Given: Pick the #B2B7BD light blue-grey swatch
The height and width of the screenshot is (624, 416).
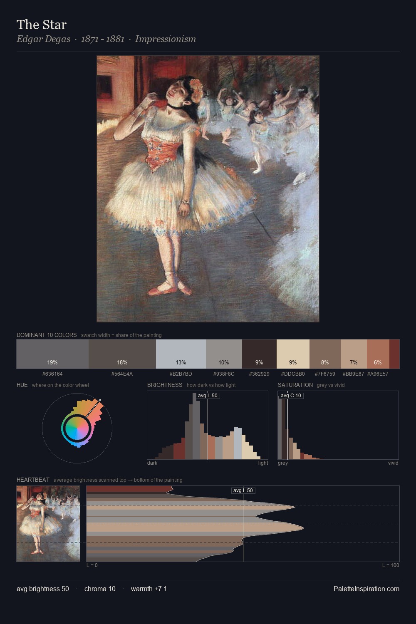Looking at the screenshot, I should 181,354.
